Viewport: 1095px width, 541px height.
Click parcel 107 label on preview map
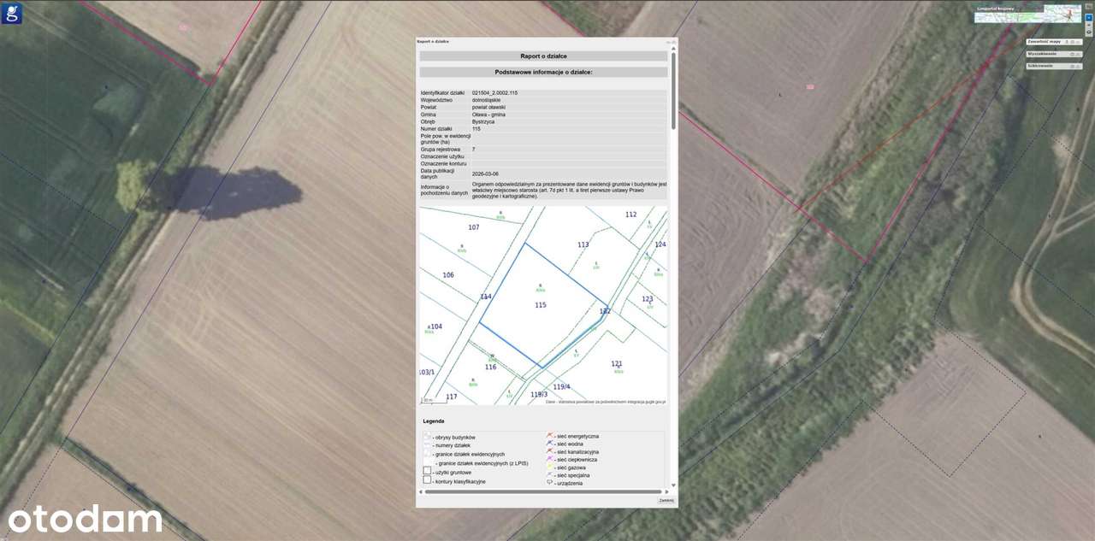click(474, 227)
